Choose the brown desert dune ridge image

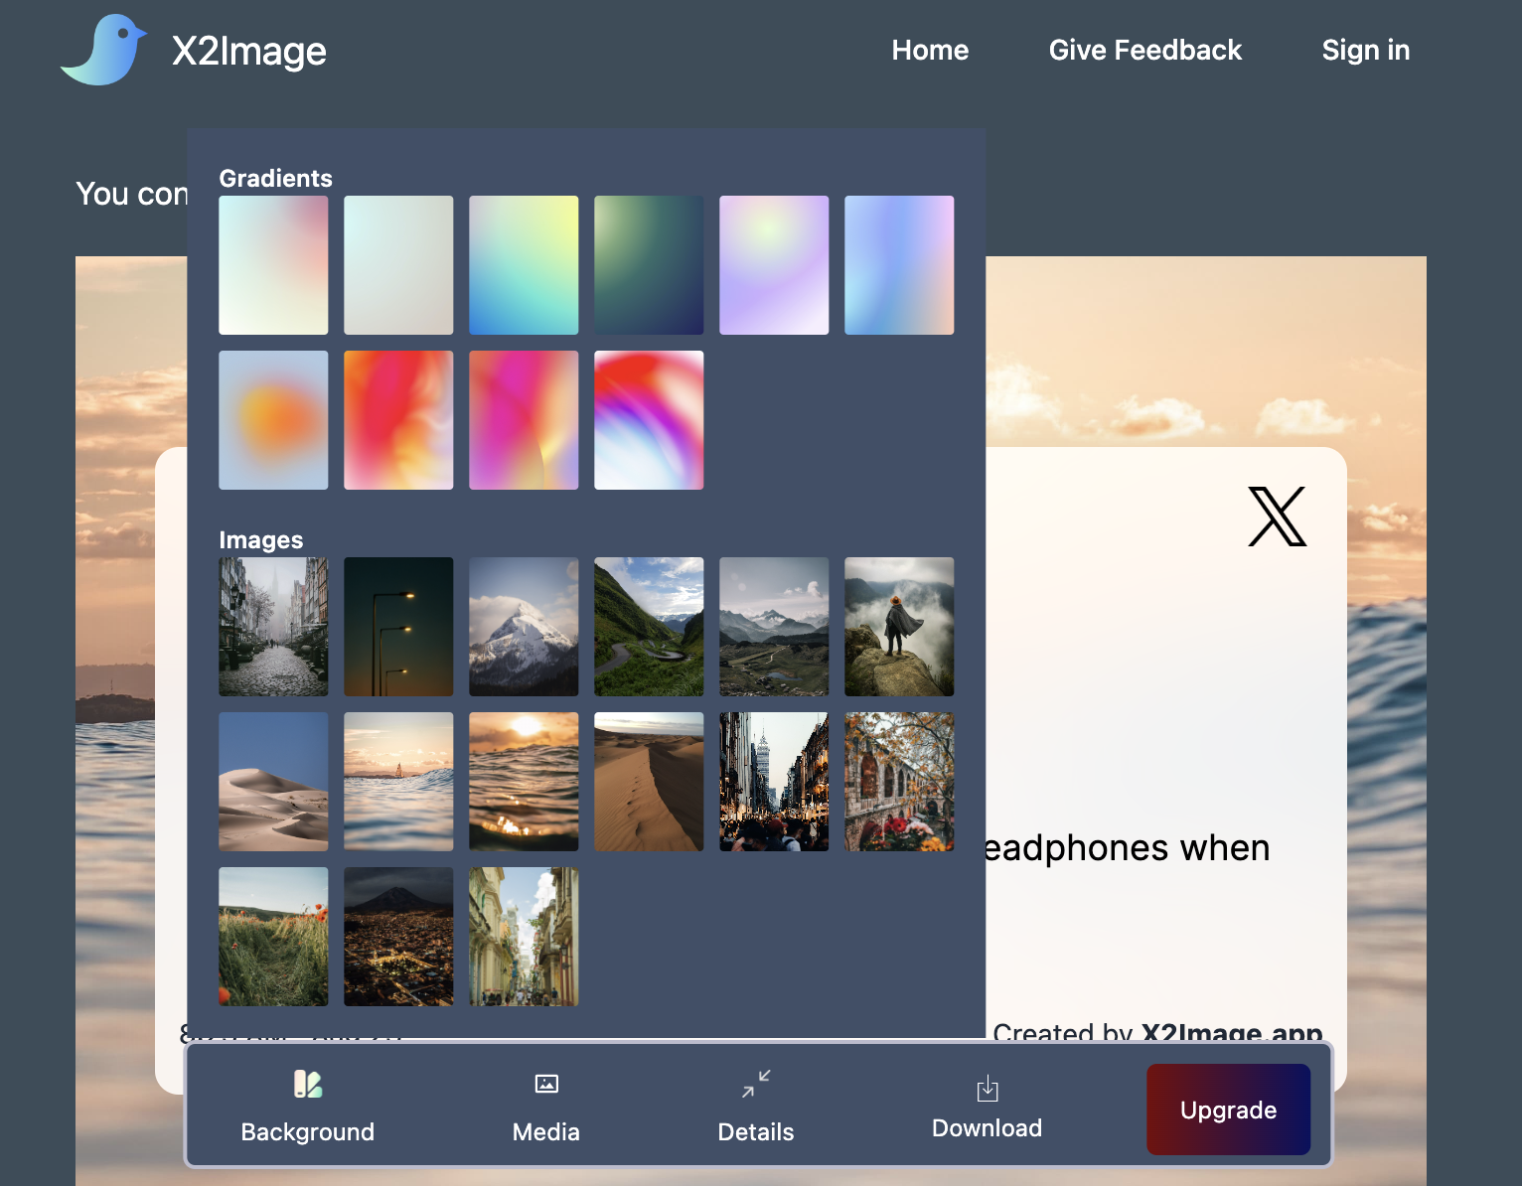[x=649, y=782]
